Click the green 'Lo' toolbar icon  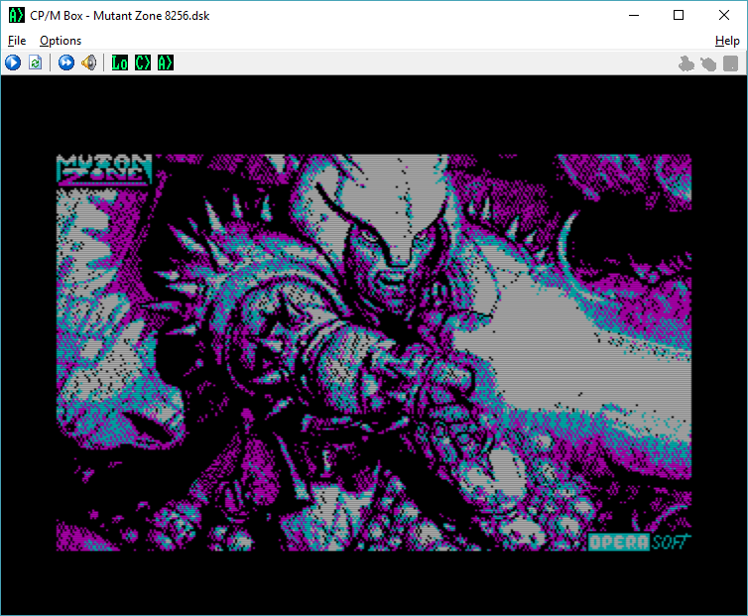120,62
